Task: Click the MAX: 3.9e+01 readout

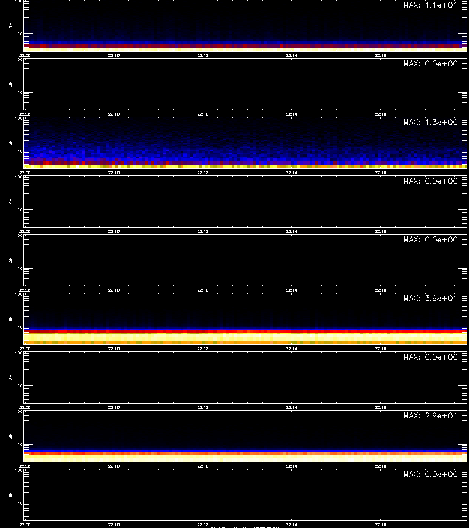Action: pos(430,299)
